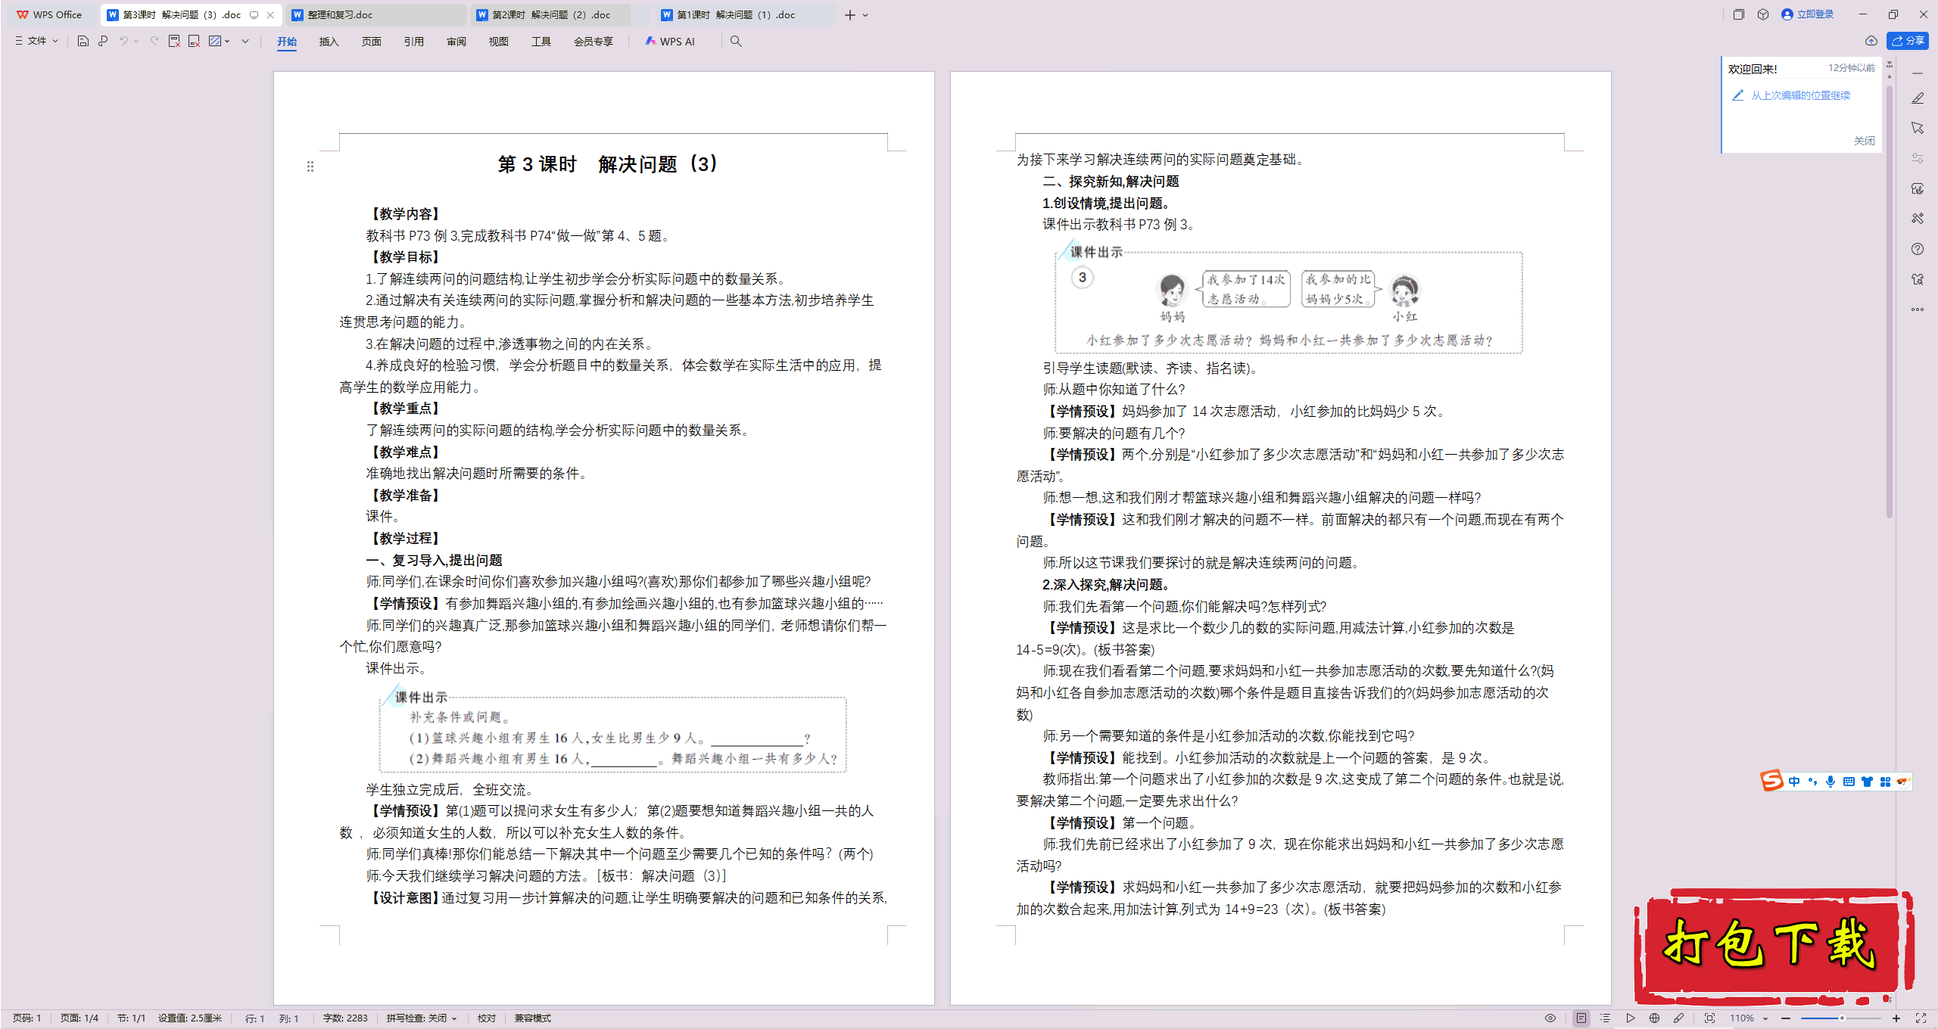
Task: Dismiss the welcome popup via 关闭
Action: click(1864, 141)
